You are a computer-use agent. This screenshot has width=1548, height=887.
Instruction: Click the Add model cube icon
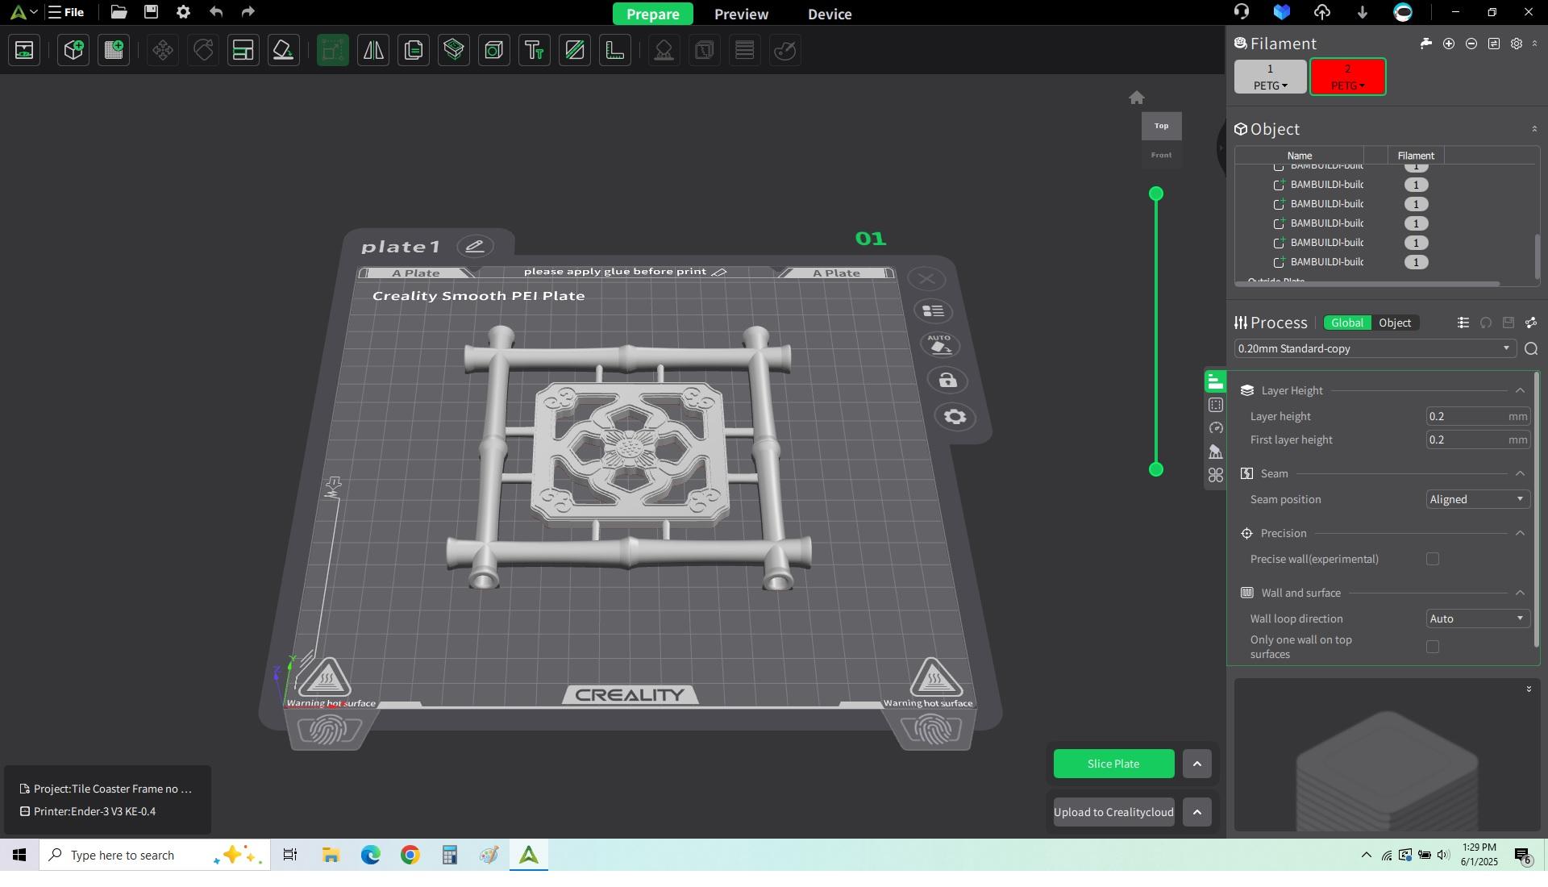73,50
